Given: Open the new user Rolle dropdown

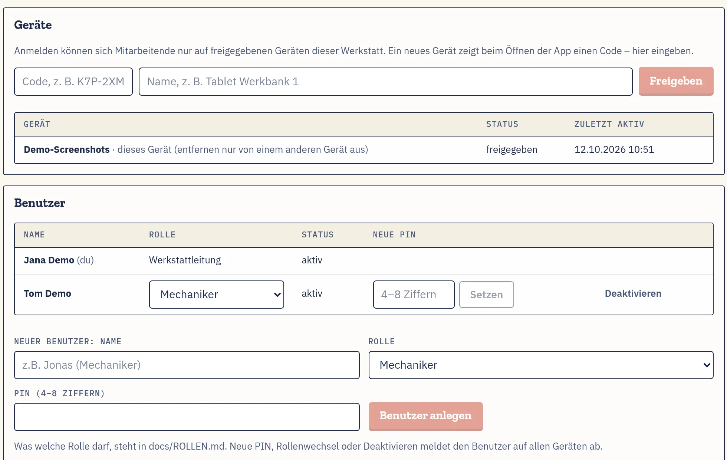Looking at the screenshot, I should [541, 365].
